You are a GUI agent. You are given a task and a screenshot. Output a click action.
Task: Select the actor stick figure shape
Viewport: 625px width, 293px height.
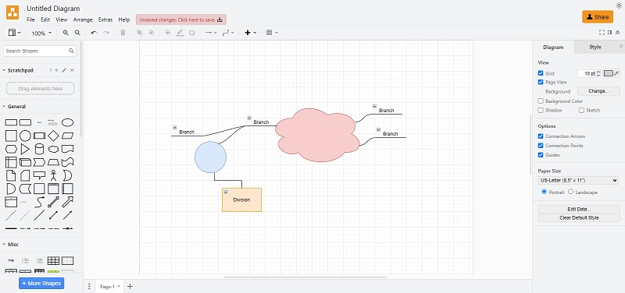53,175
